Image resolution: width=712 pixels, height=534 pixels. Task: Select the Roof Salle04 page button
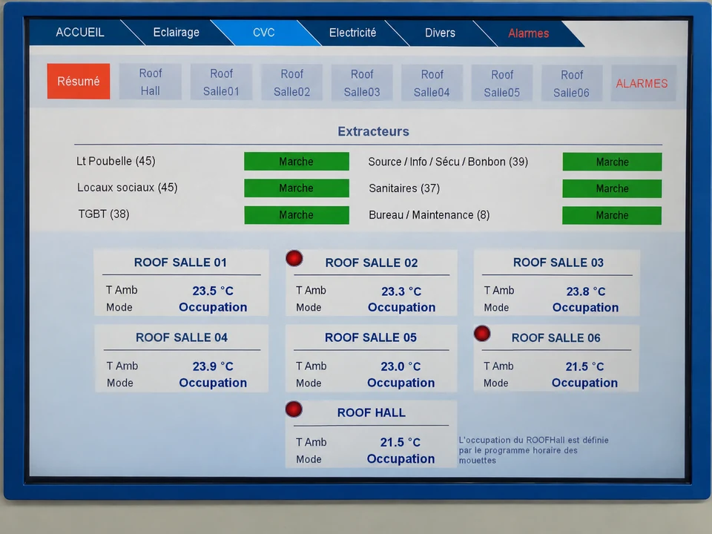click(x=432, y=83)
